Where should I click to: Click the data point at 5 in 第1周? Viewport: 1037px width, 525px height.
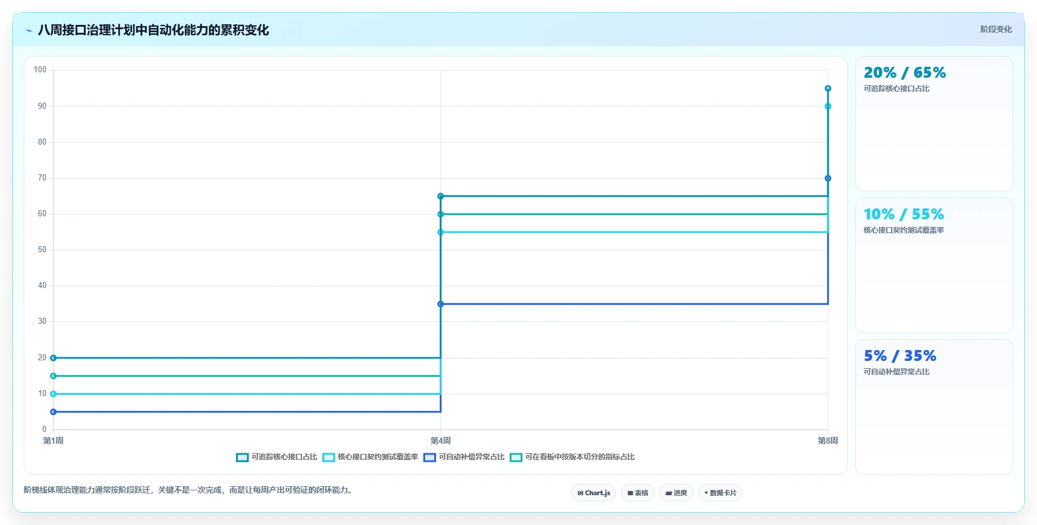54,412
